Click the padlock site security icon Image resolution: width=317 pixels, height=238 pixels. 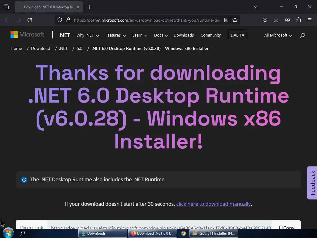pyautogui.click(x=68, y=20)
